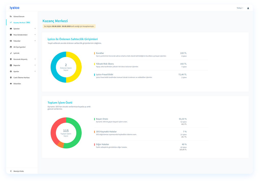Screen dimensions: 259x182
Task: Open the Güncel Durum menu item
Action: tap(22, 16)
